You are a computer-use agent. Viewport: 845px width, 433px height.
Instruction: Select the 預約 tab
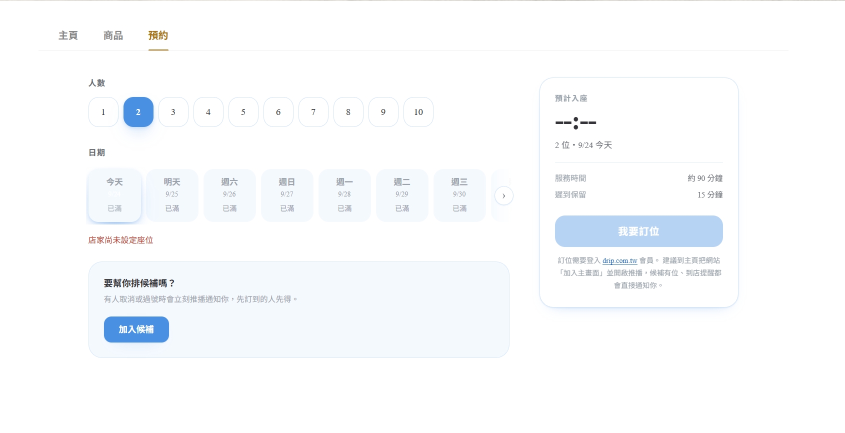pos(158,35)
